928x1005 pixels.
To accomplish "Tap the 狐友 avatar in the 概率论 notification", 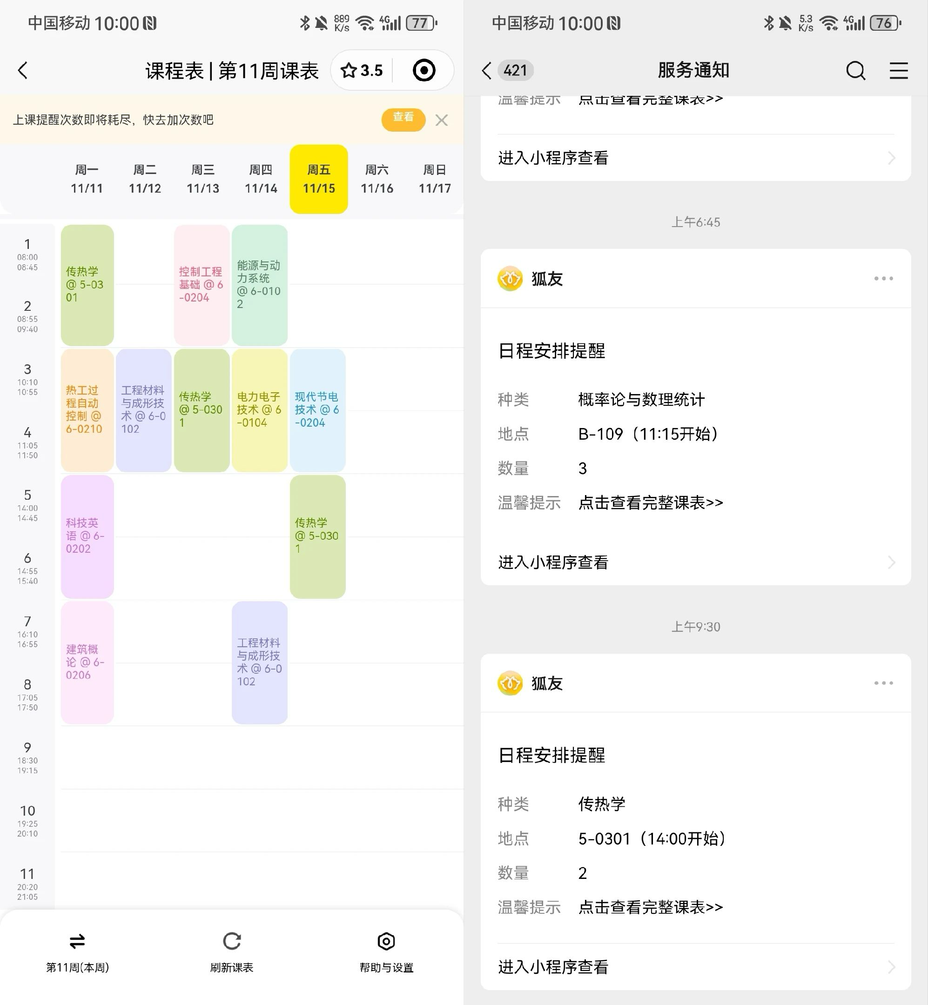I will click(510, 279).
